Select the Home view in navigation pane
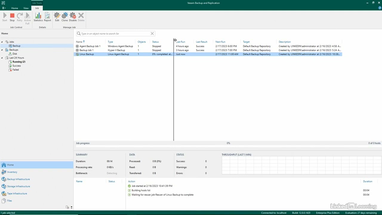This screenshot has width=382, height=215. coord(36,165)
